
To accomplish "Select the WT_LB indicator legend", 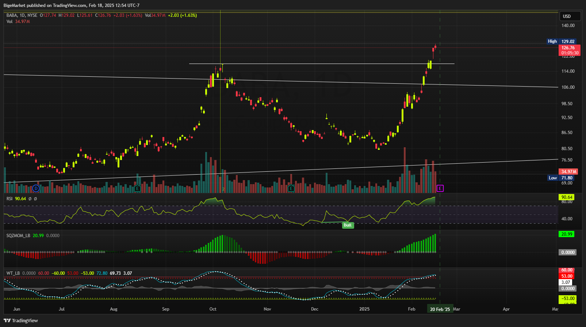I will 14,273.
